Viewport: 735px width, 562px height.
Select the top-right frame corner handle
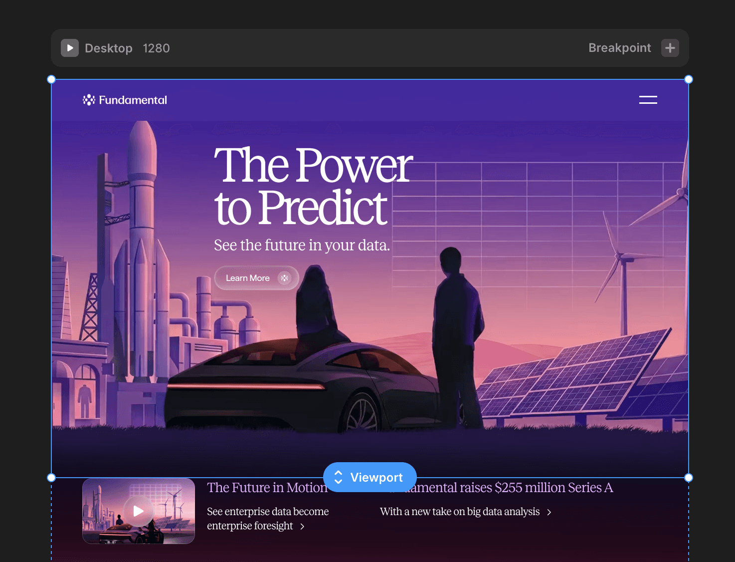coord(689,79)
